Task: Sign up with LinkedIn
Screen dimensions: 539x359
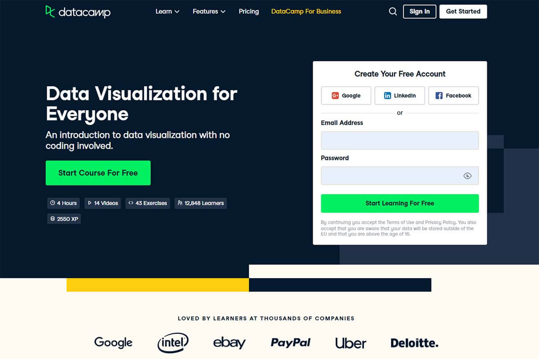Action: pos(400,96)
